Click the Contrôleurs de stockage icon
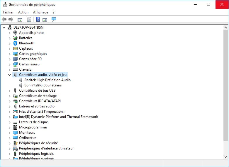Viewport: 229px width, 167px height. click(15, 96)
